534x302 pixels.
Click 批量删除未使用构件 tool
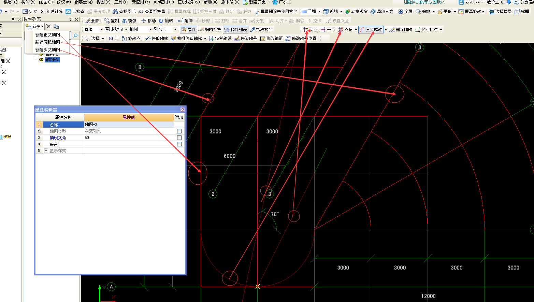[x=276, y=12]
